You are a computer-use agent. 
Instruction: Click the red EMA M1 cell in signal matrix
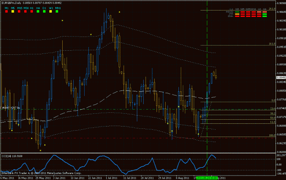pos(237,16)
